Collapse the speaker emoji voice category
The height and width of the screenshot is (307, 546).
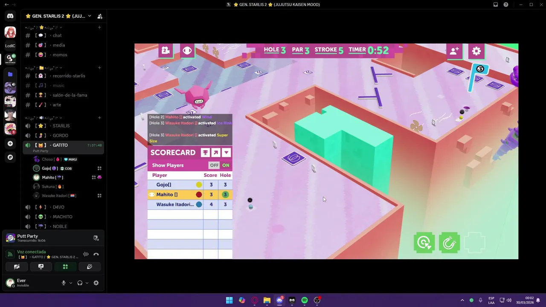click(x=44, y=118)
